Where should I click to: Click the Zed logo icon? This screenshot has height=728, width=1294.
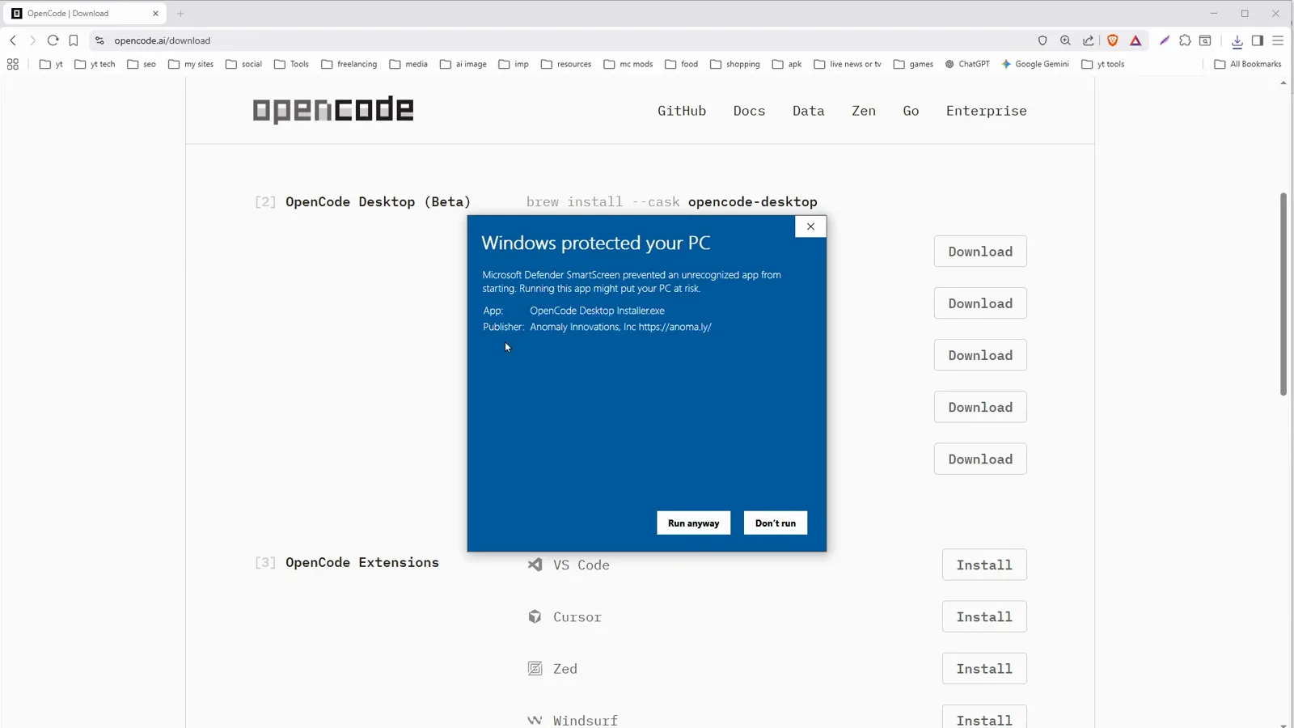click(x=535, y=668)
